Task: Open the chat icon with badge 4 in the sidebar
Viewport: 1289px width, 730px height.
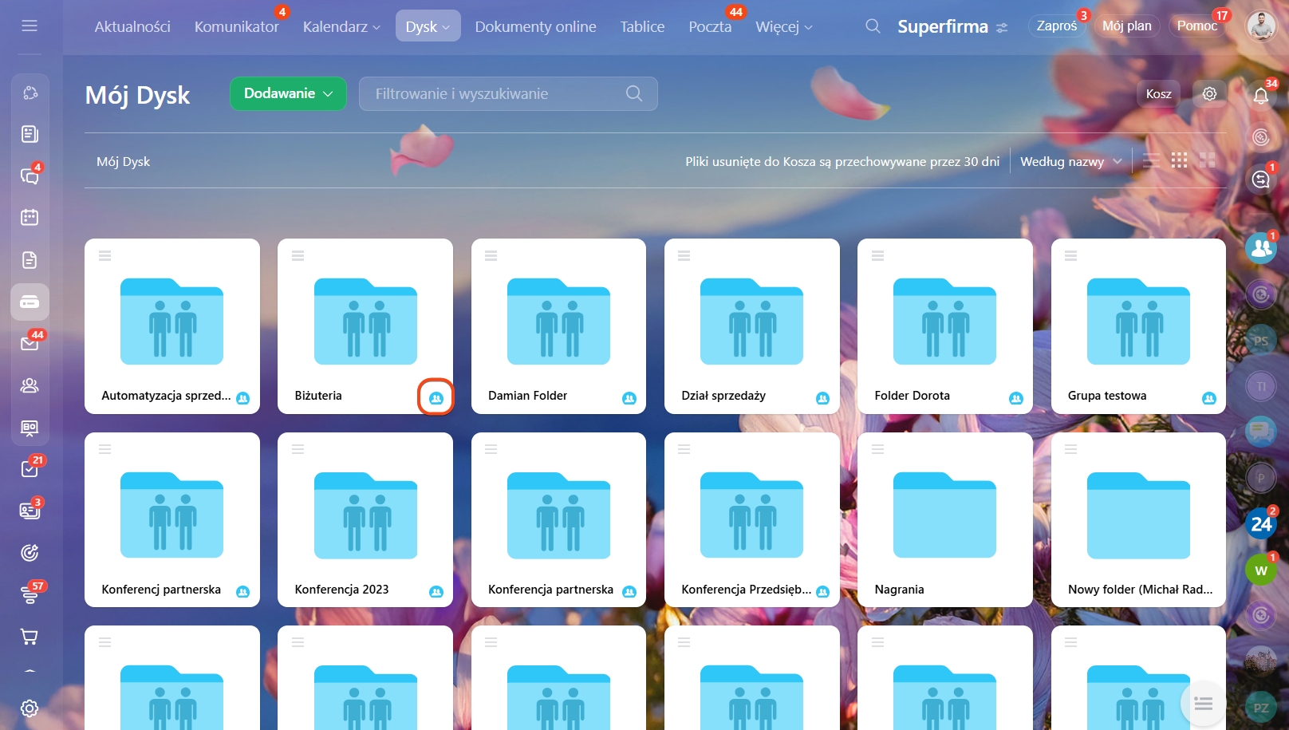Action: [x=30, y=176]
